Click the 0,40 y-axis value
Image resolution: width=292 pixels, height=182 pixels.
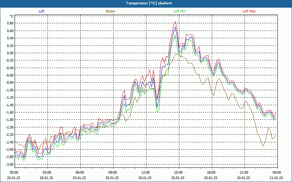(x=11, y=38)
